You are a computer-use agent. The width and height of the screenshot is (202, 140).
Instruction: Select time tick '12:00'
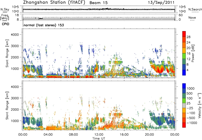point(99,135)
